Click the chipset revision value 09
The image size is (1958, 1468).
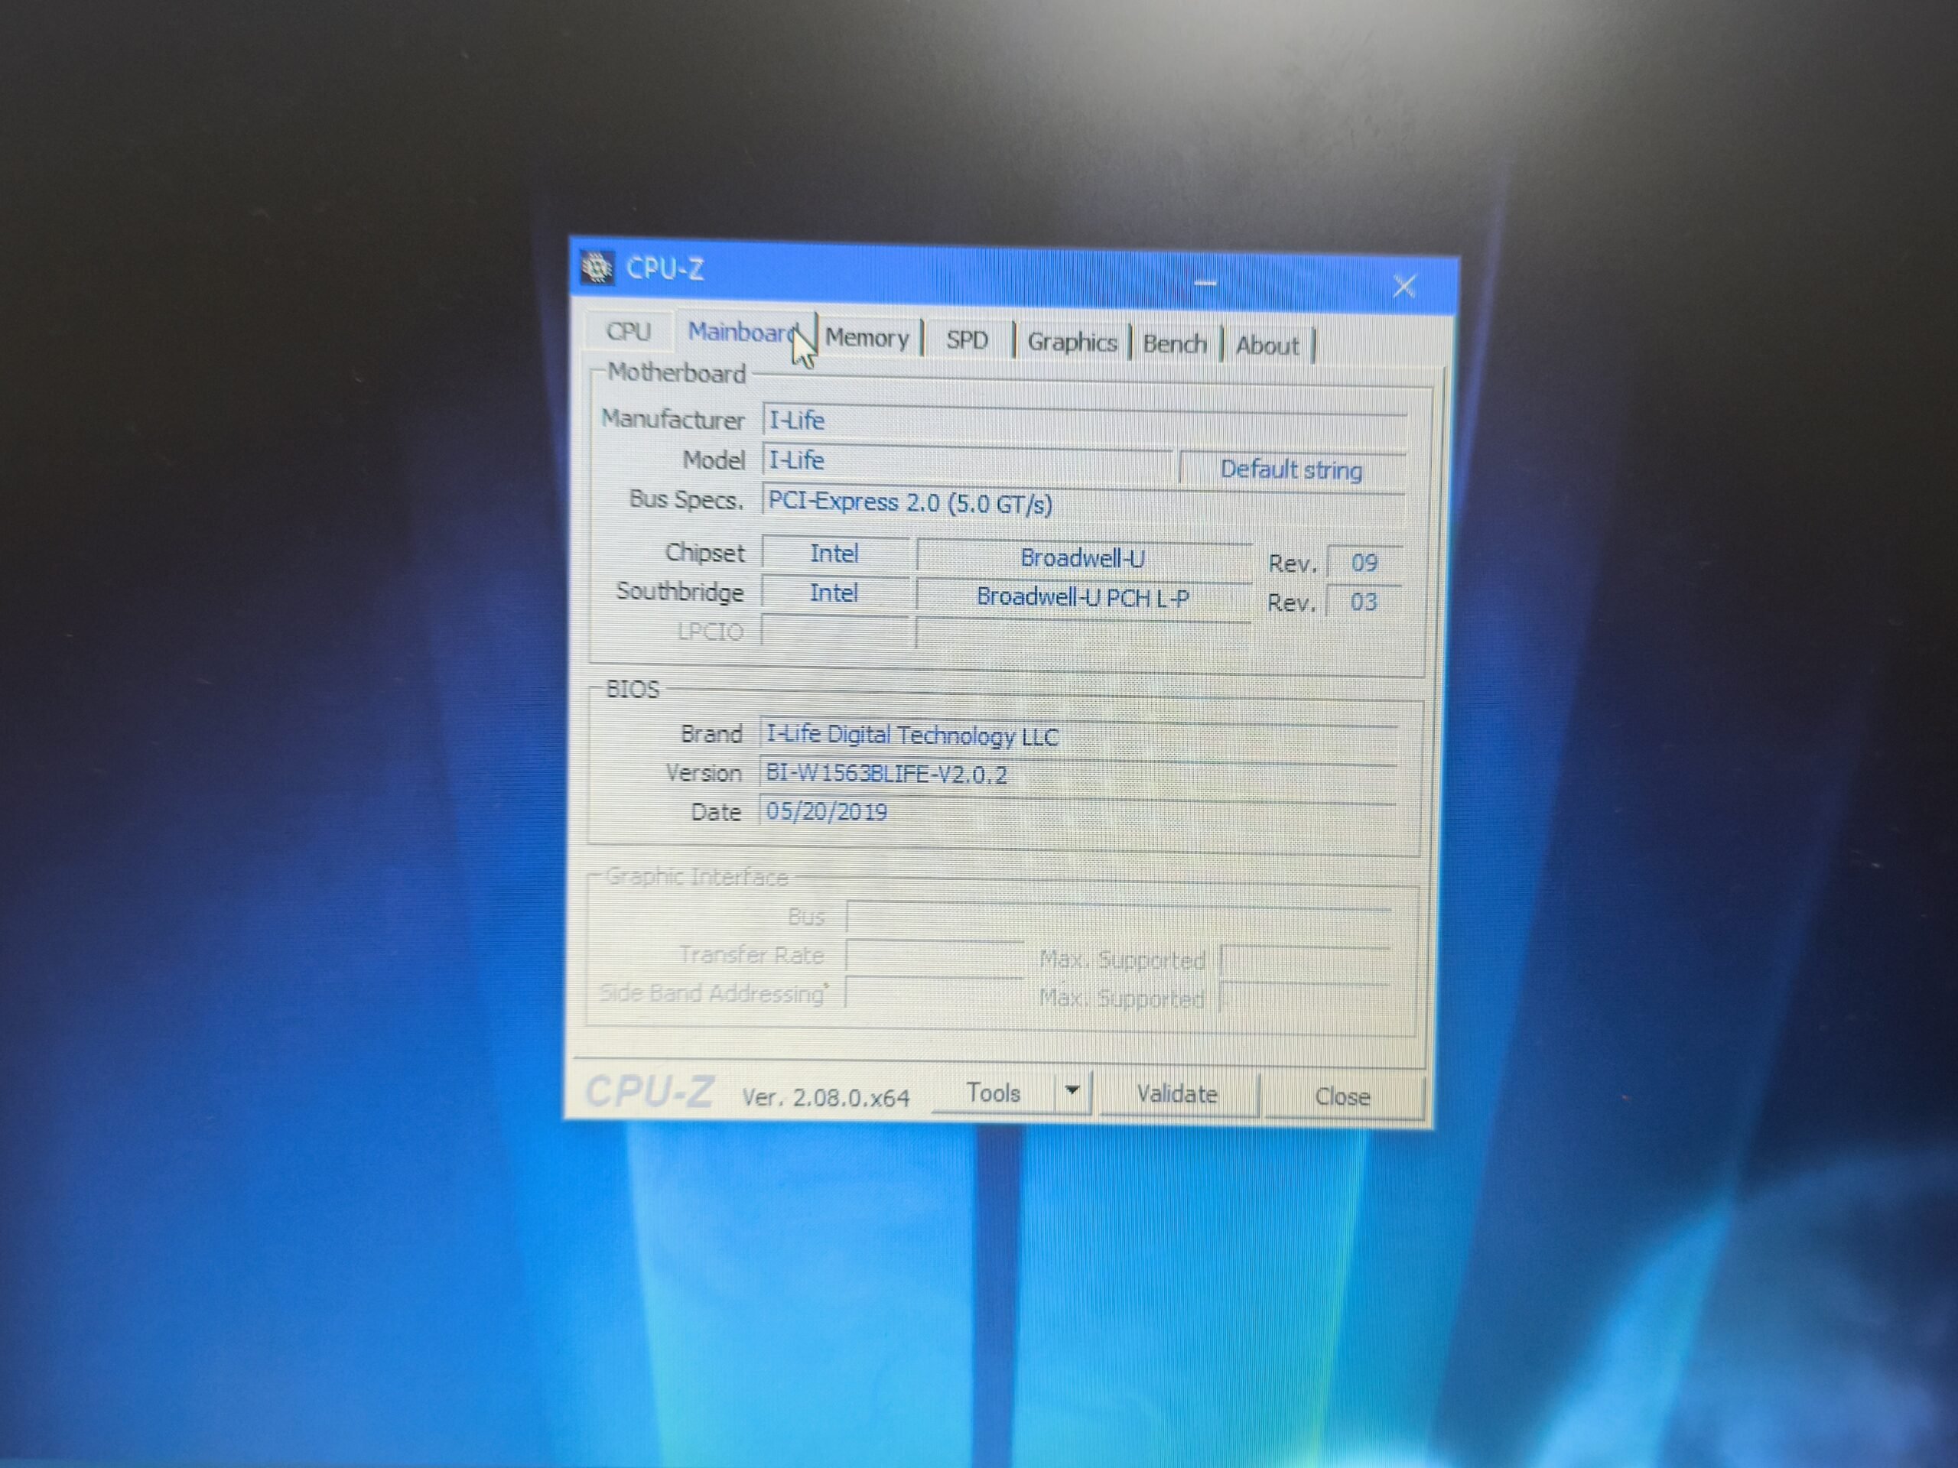tap(1364, 563)
